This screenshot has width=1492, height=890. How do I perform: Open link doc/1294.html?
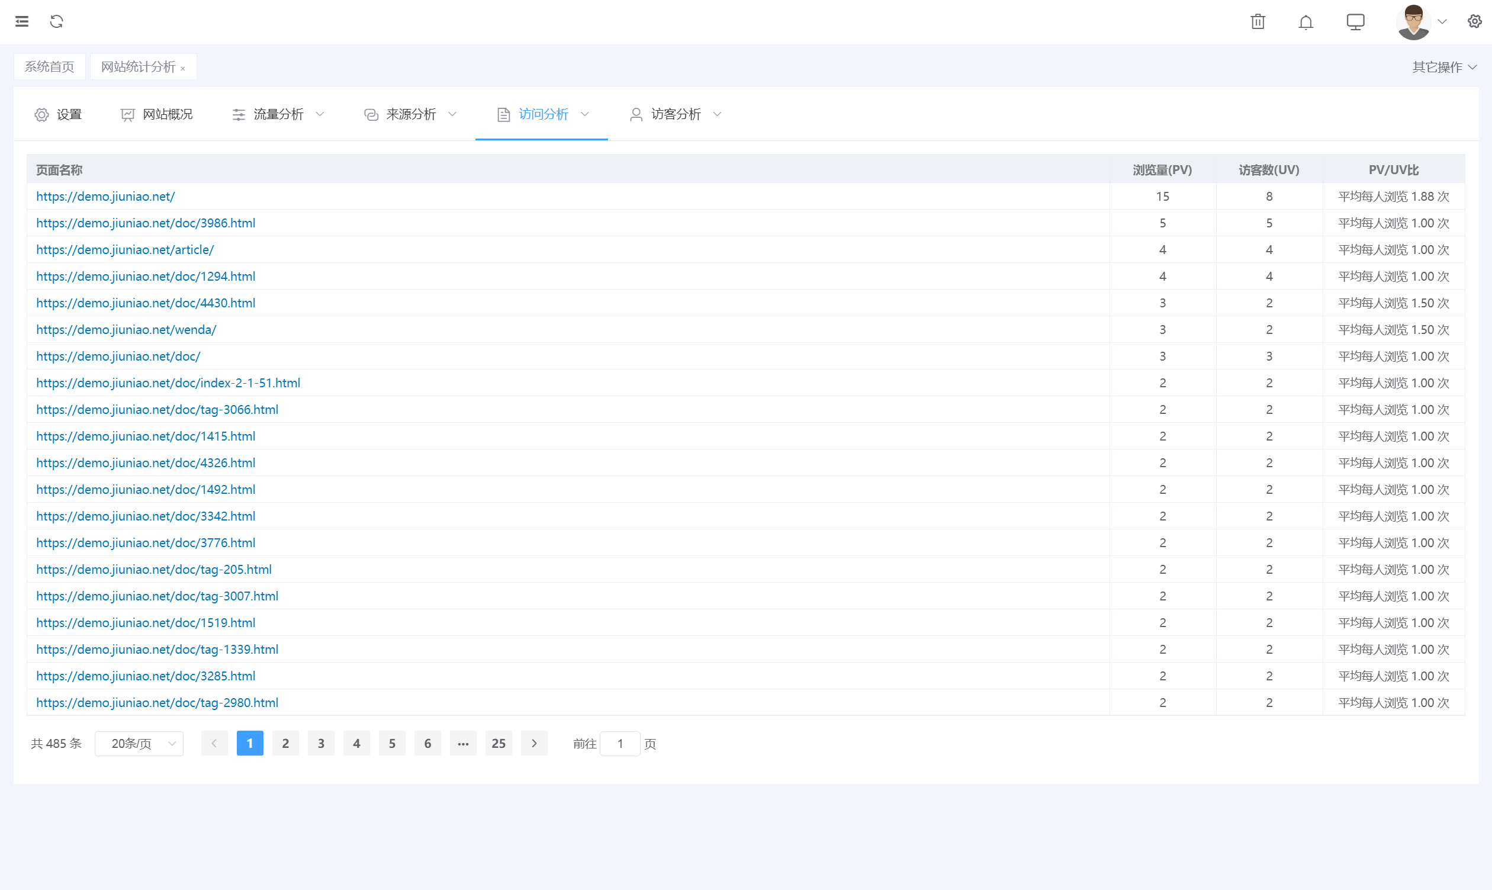coord(146,277)
